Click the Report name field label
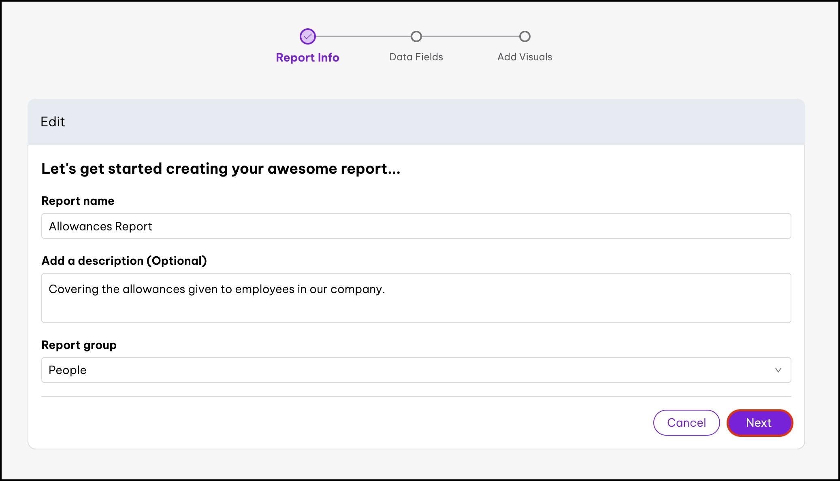840x481 pixels. (78, 201)
